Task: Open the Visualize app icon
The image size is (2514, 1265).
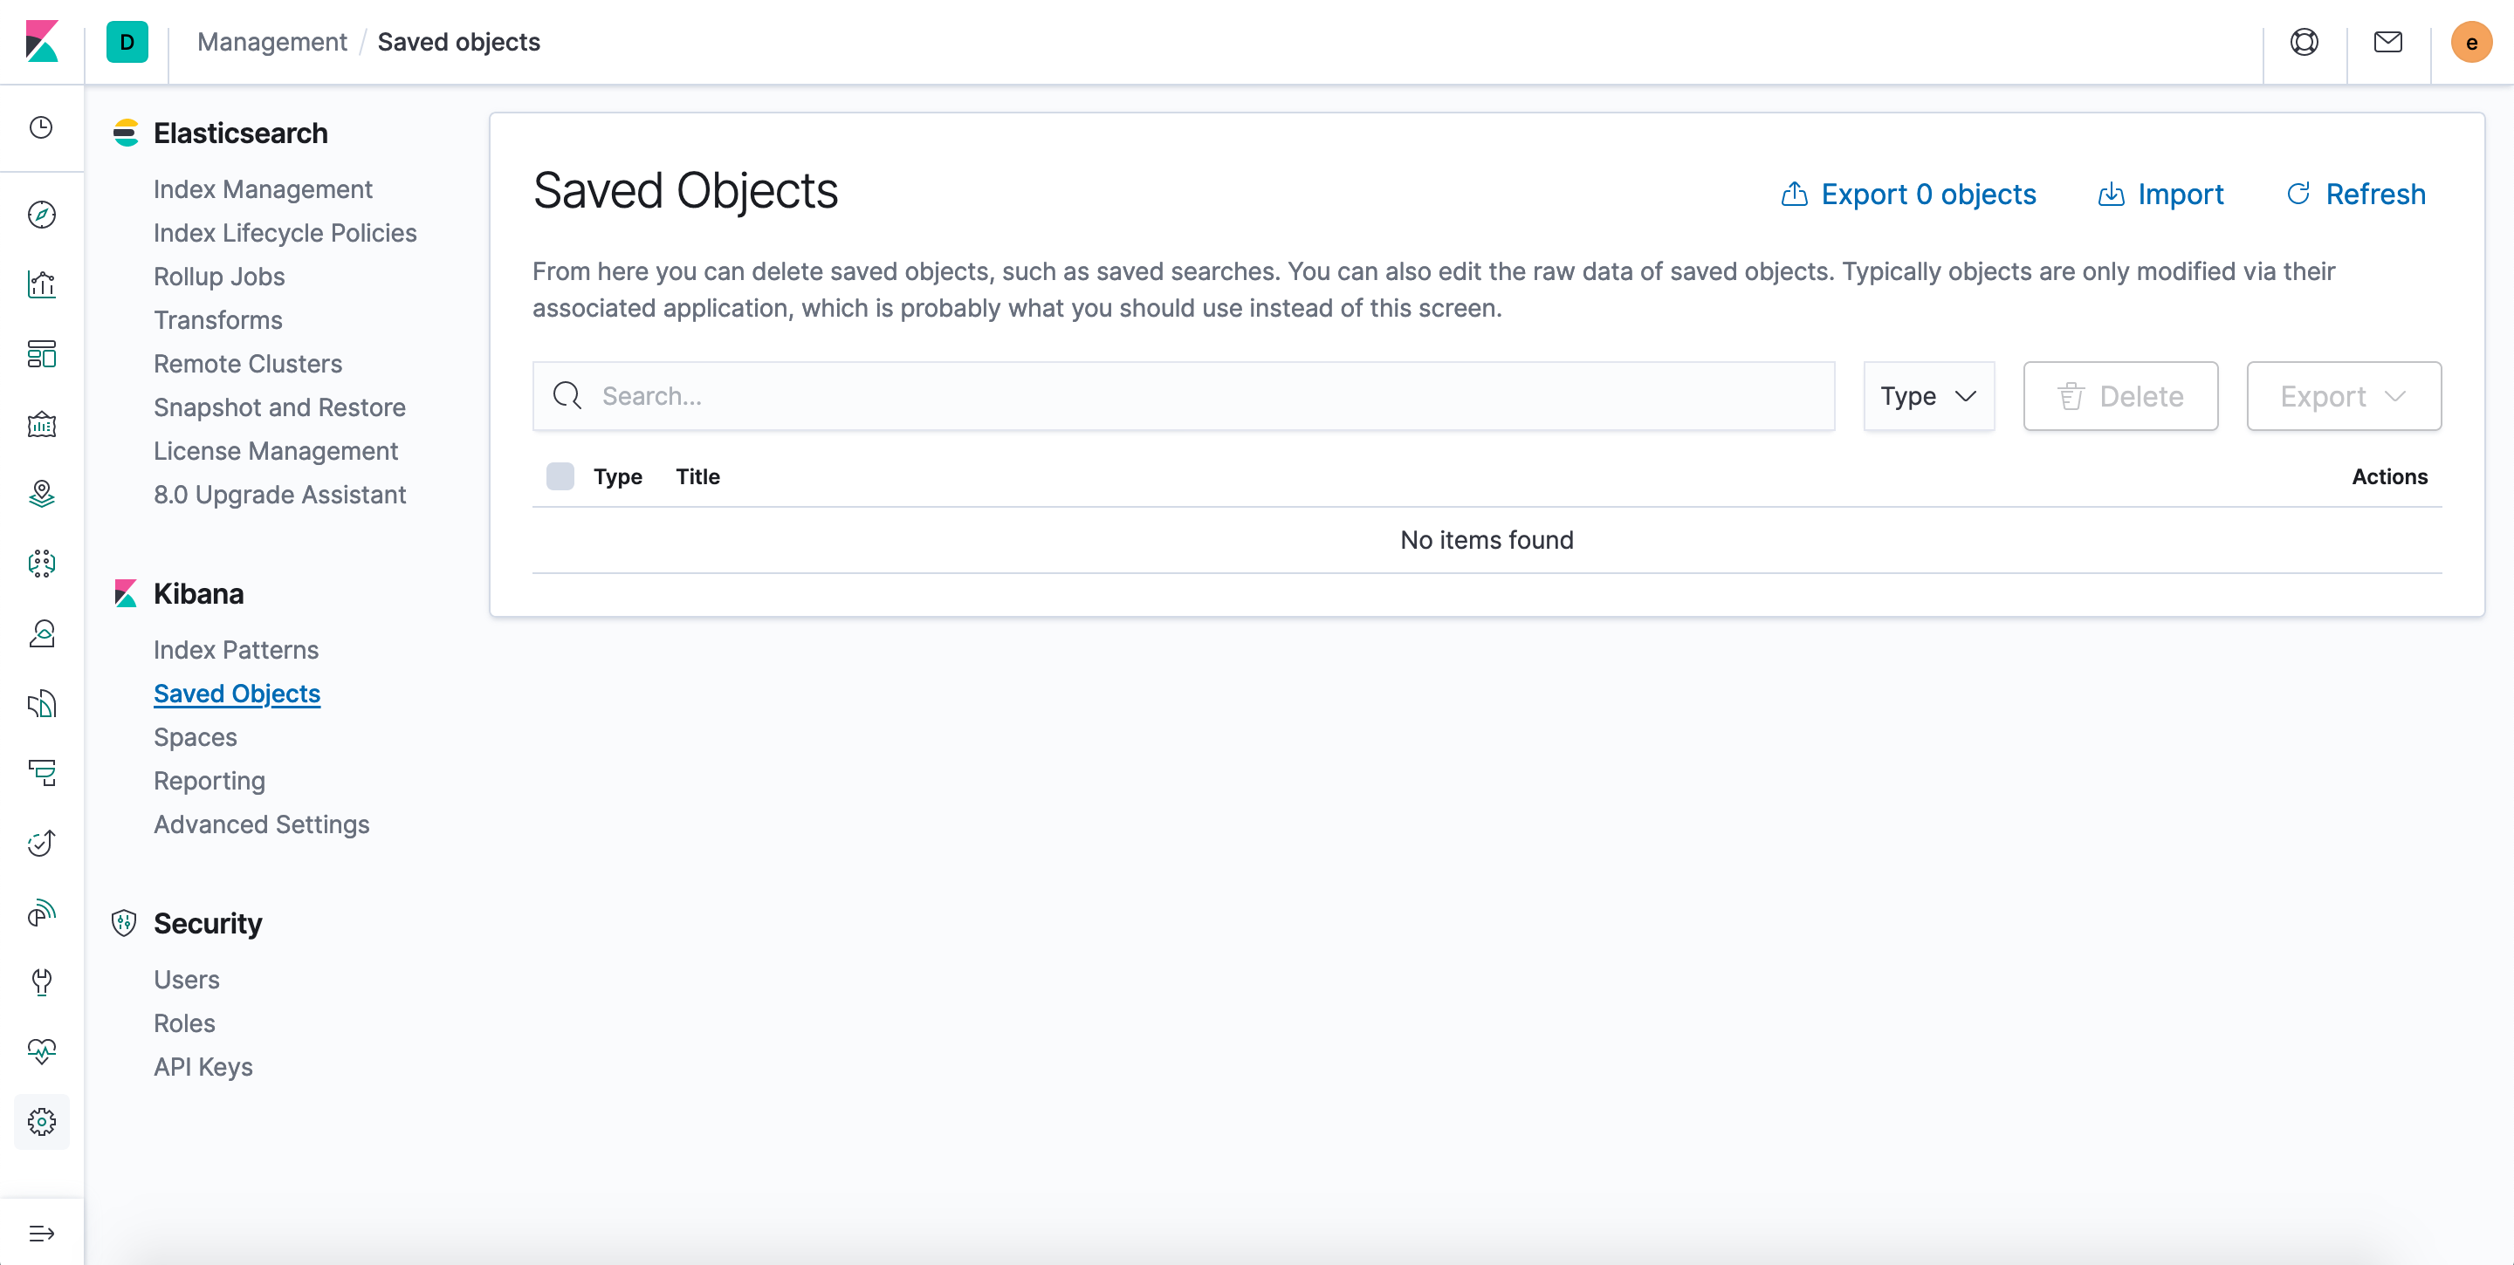Action: click(42, 284)
